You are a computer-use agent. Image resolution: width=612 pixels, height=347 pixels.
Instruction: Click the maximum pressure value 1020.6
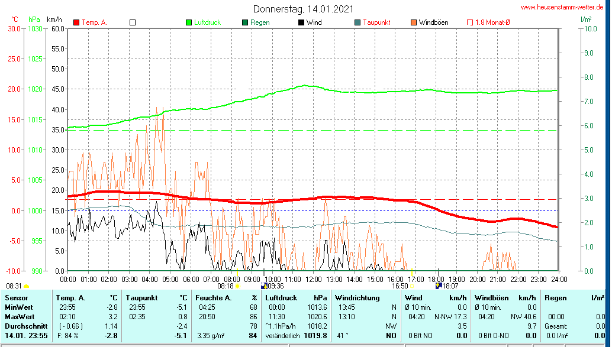pyautogui.click(x=317, y=317)
